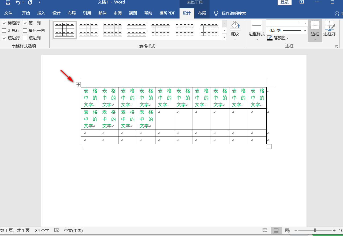Open the Customize Quick Access Toolbar dropdown

point(40,2)
